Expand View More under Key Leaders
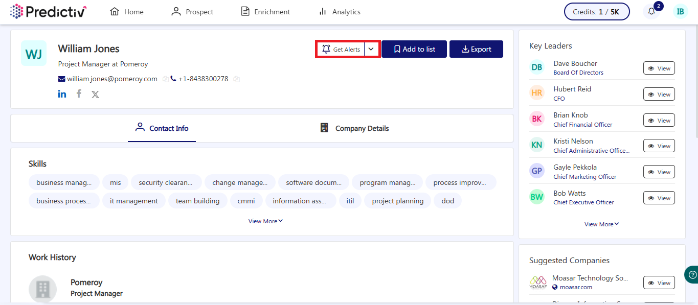The height and width of the screenshot is (305, 698). (602, 224)
